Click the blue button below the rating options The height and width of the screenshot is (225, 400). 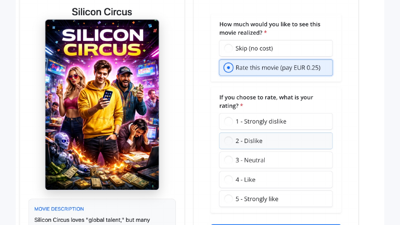pyautogui.click(x=275, y=224)
